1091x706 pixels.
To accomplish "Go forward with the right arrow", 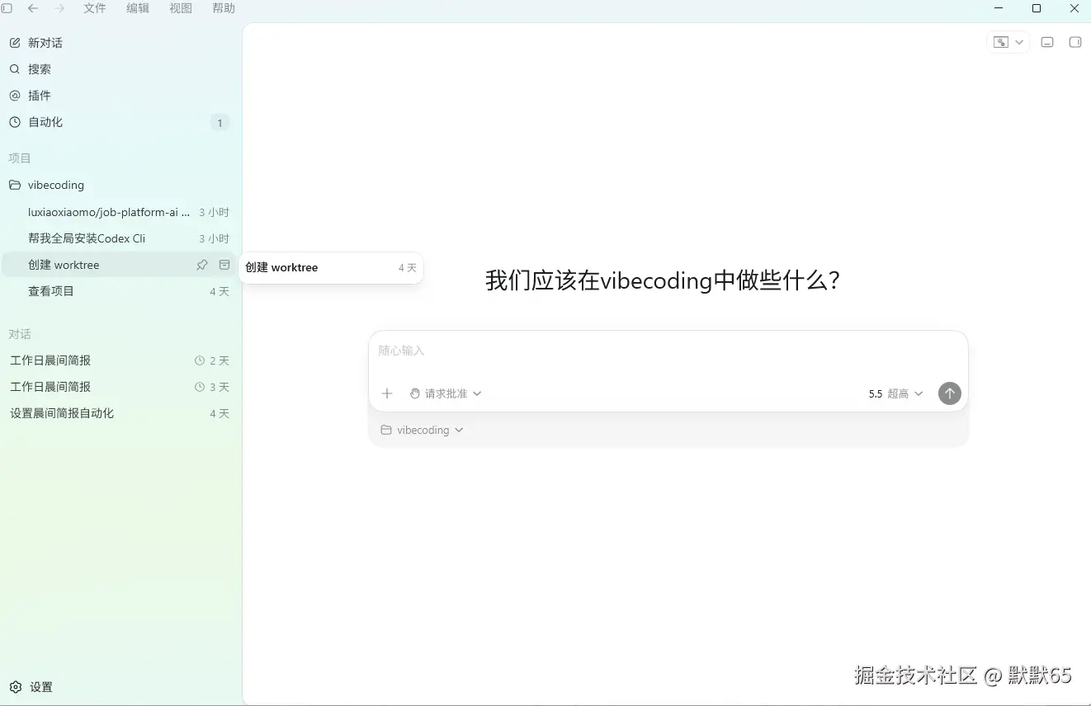I will pos(59,8).
